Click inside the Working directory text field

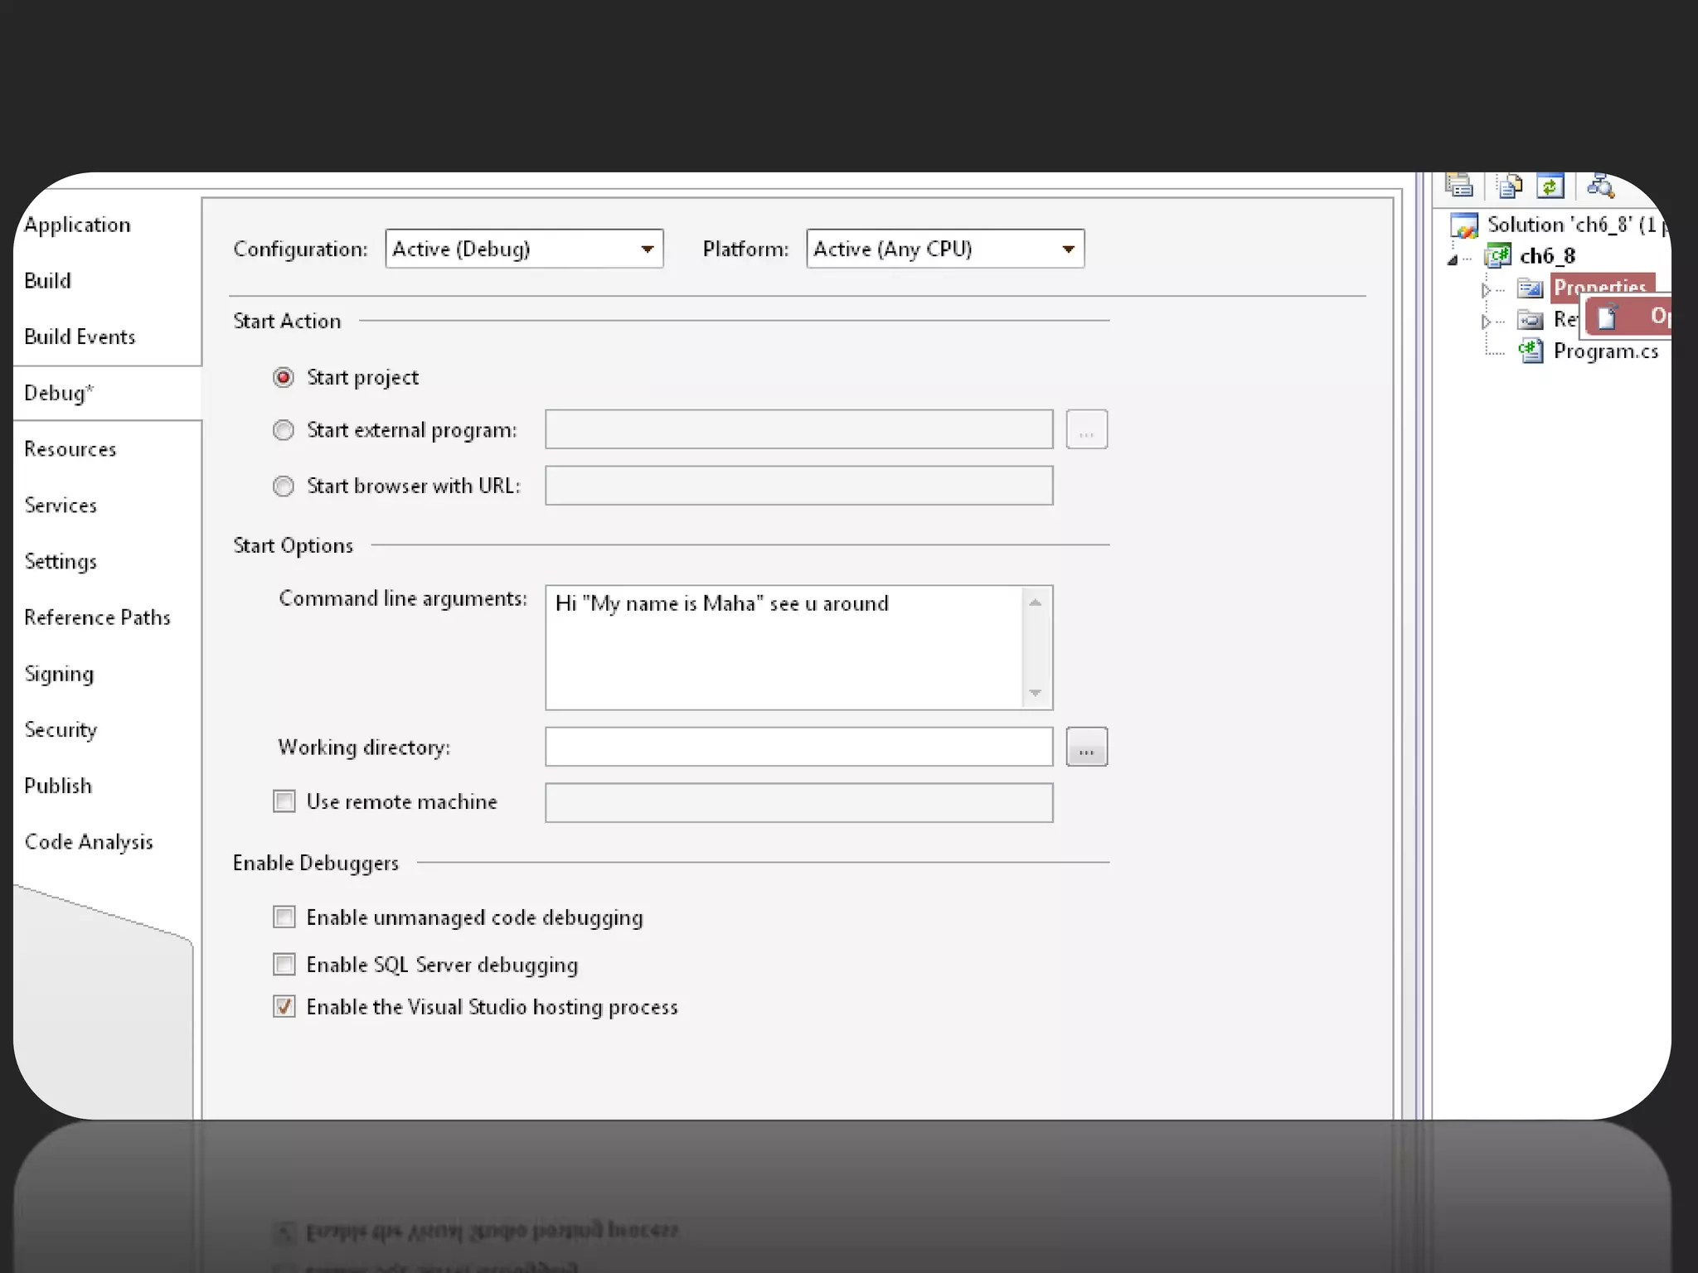pos(798,748)
